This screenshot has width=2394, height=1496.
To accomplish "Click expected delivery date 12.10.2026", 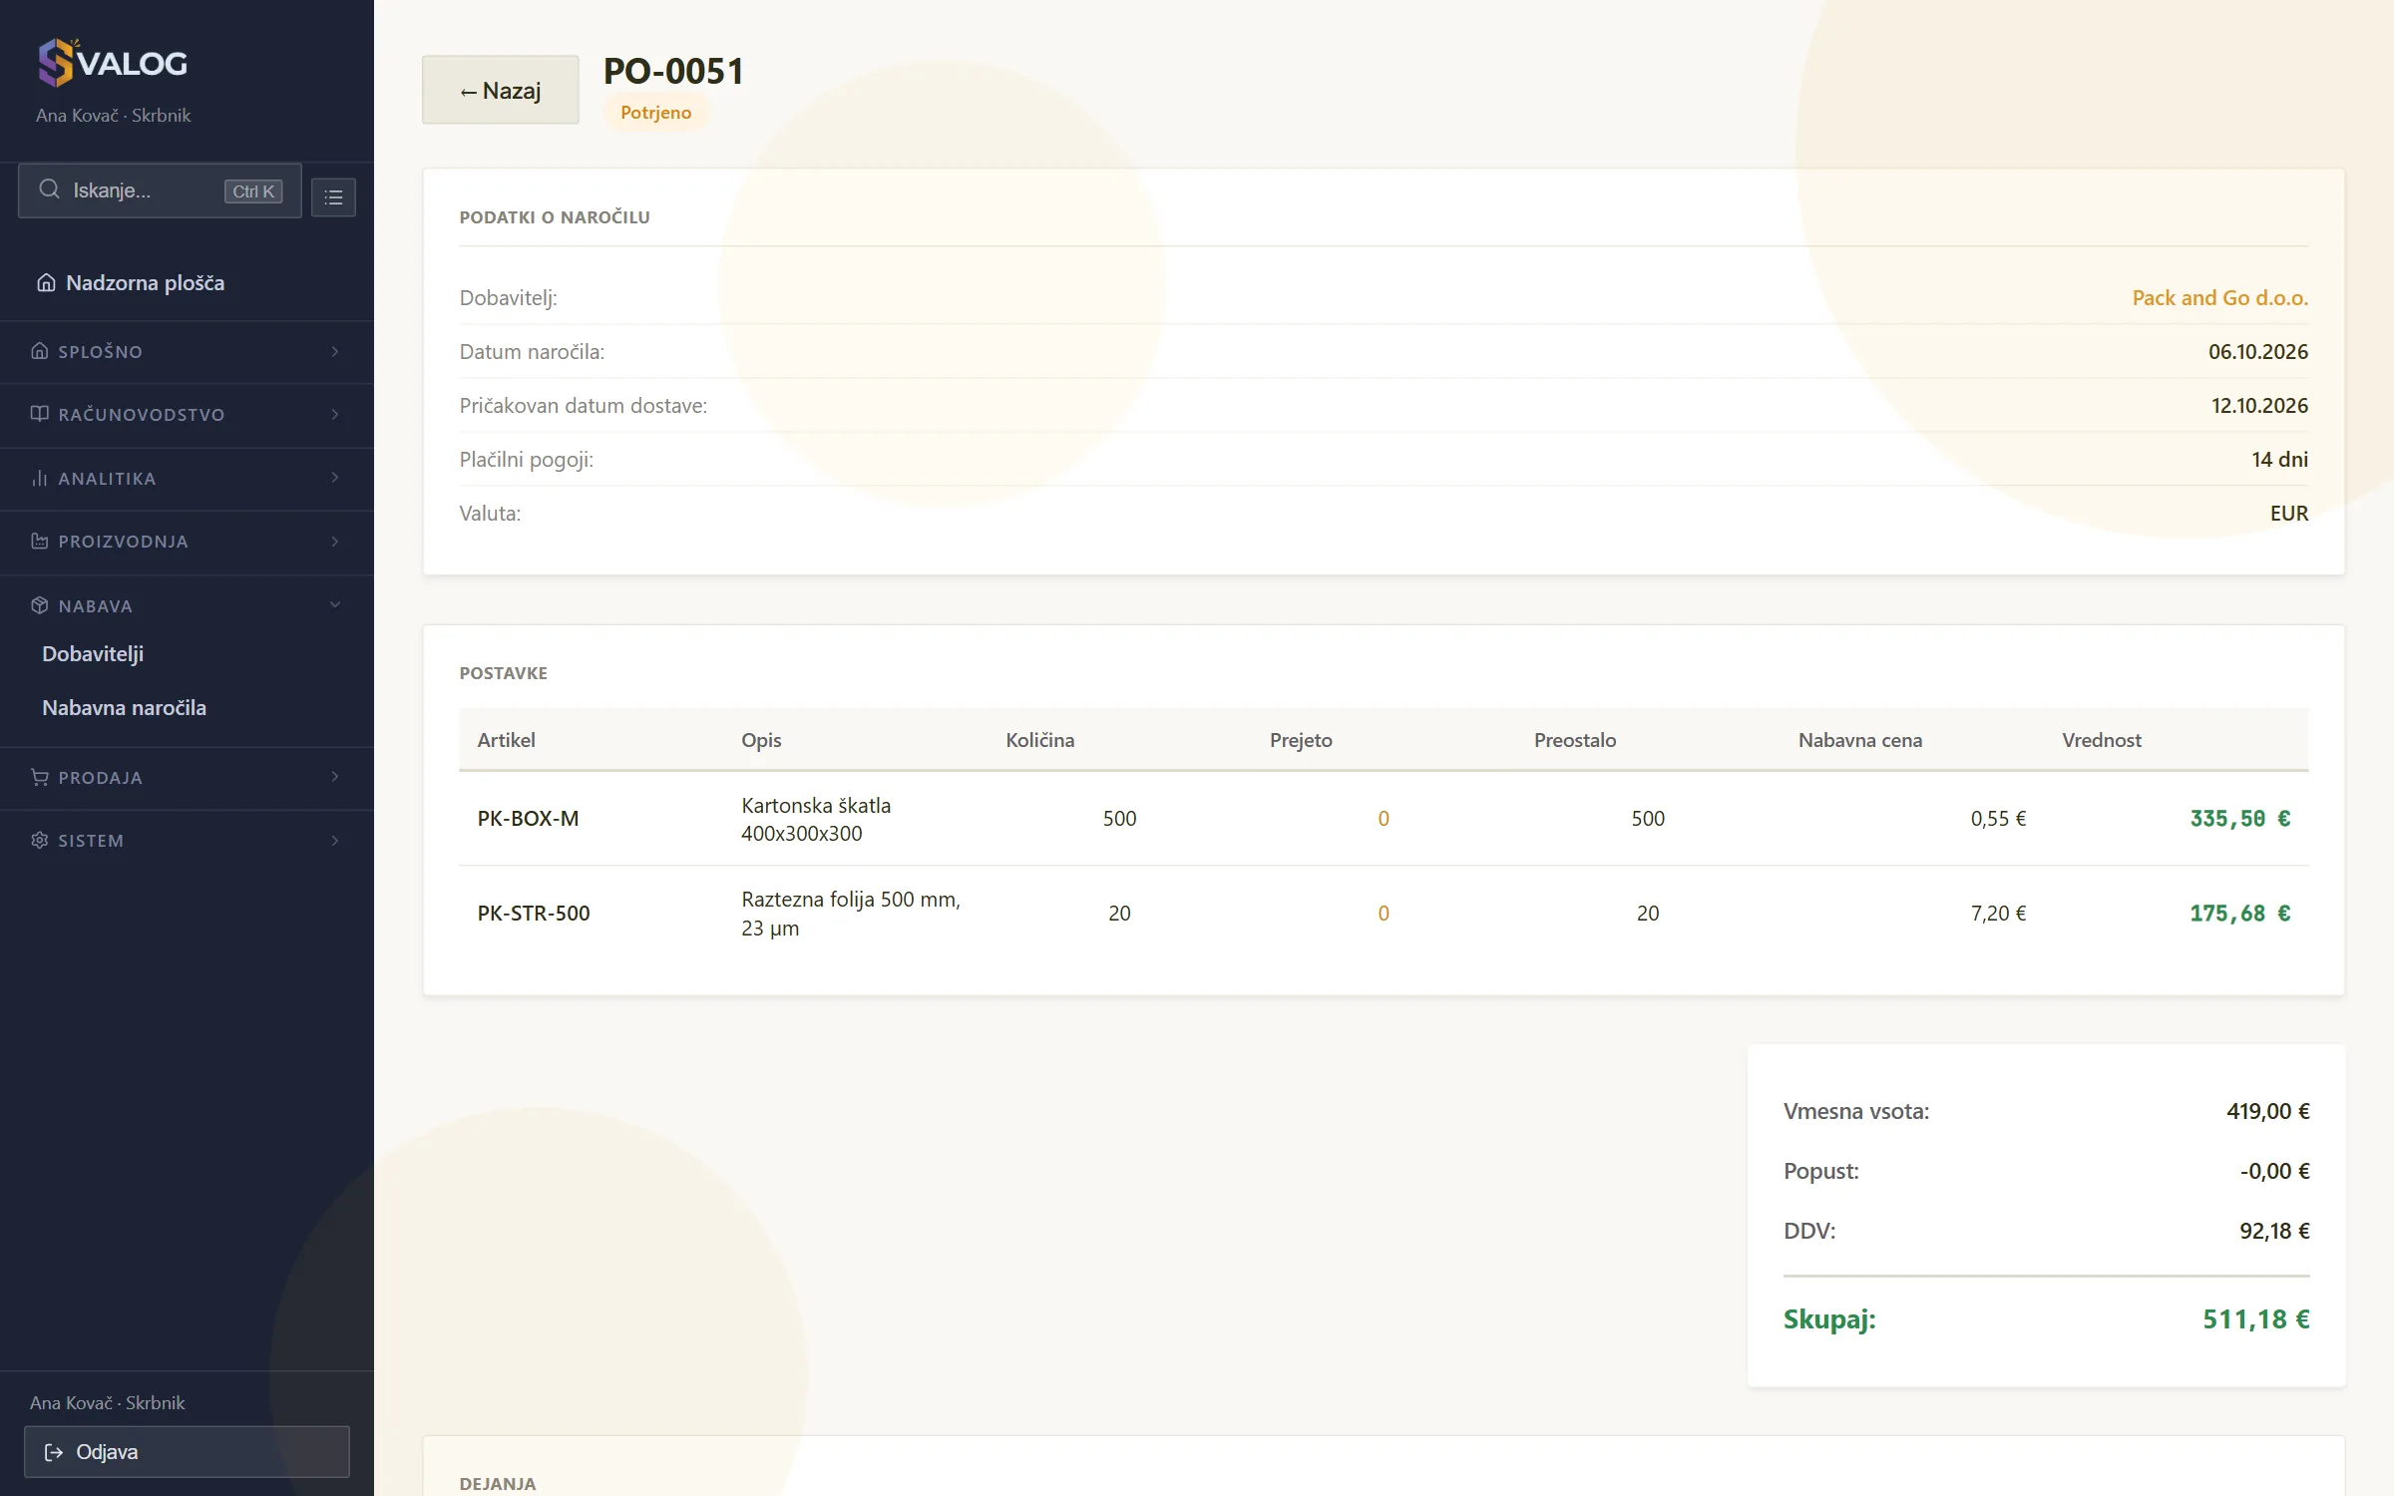I will [x=2259, y=406].
